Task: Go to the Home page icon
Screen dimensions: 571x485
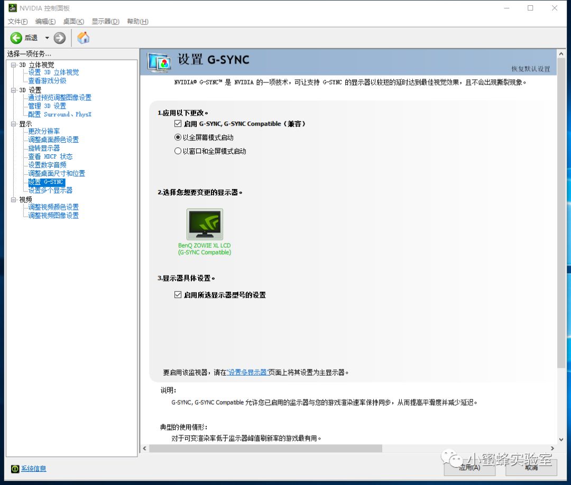Action: pyautogui.click(x=84, y=38)
